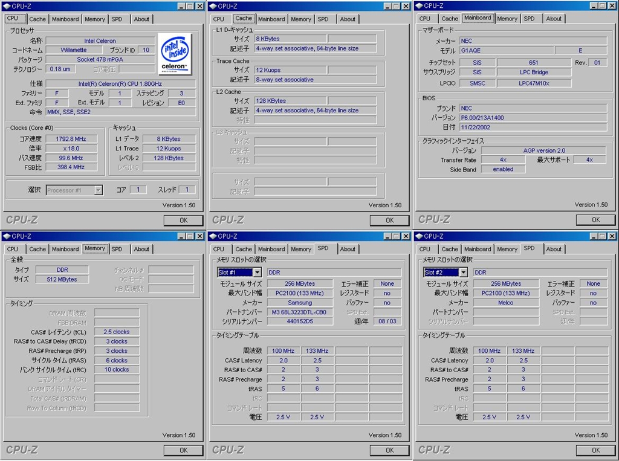Click the 256 MBytes module size in the Slot #1 window
This screenshot has height=461, width=619.
300,284
